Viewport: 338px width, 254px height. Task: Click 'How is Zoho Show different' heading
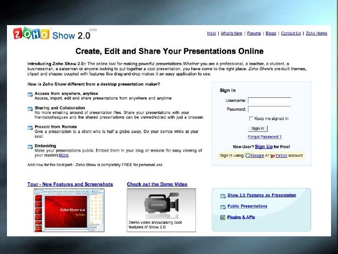point(94,84)
